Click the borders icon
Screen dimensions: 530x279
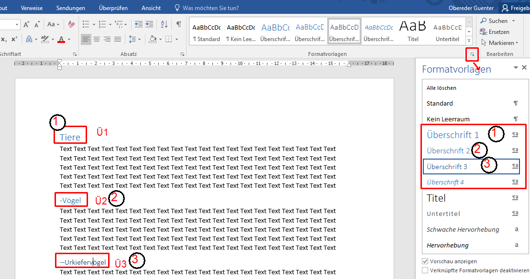tap(168, 40)
